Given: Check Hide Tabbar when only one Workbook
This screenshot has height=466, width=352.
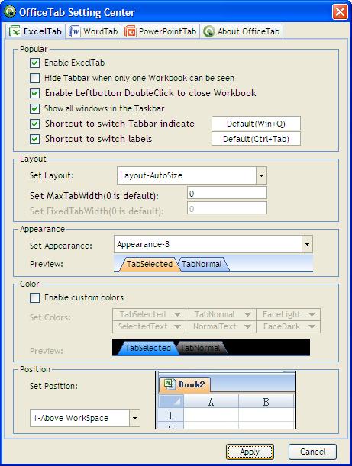Looking at the screenshot, I should click(34, 78).
